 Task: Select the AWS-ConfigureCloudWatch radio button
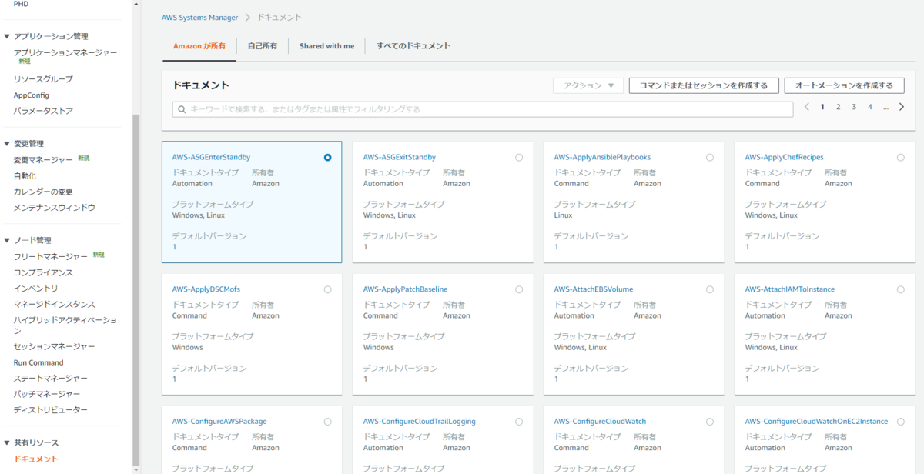point(710,422)
